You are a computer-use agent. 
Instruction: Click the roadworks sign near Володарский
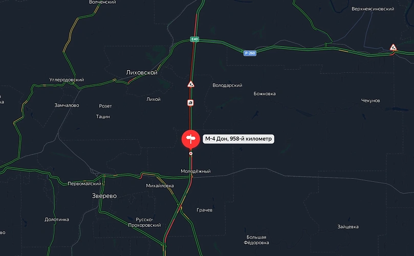191,84
